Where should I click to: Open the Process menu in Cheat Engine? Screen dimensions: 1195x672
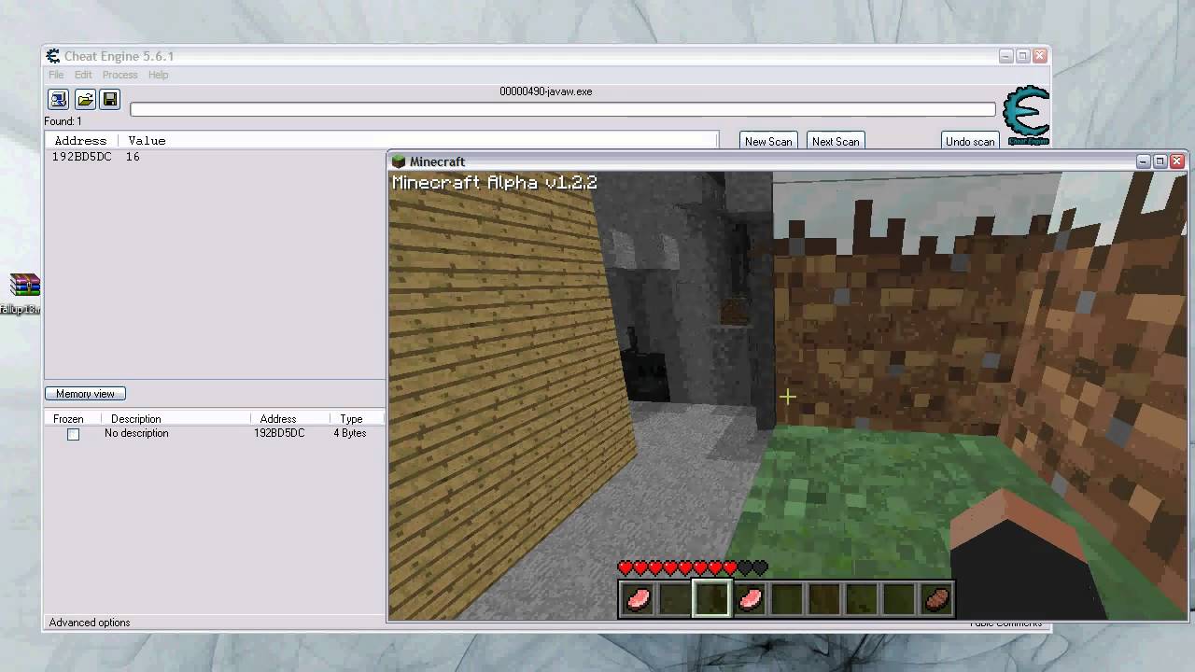119,75
